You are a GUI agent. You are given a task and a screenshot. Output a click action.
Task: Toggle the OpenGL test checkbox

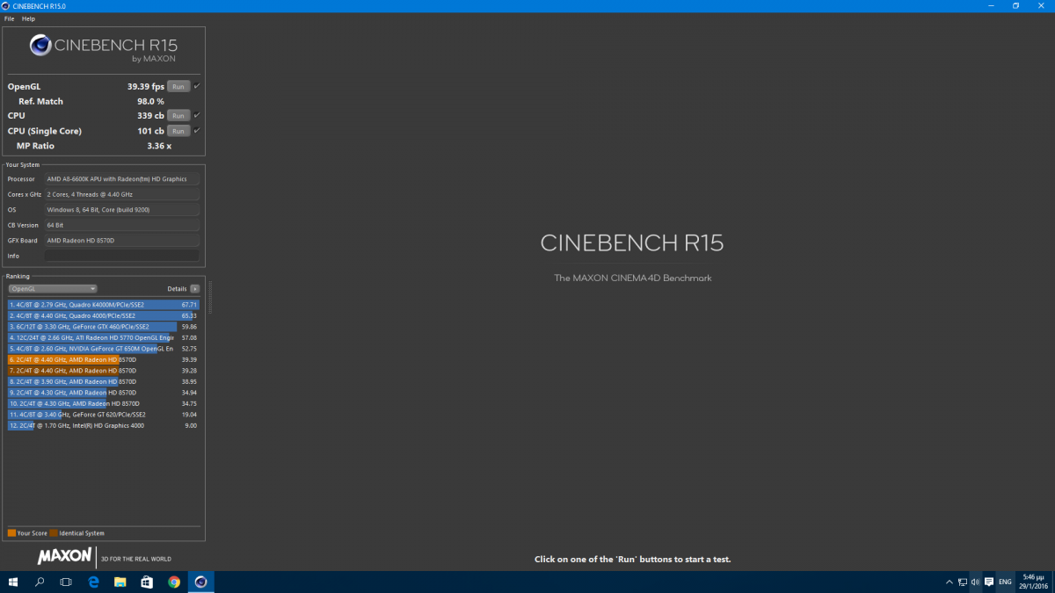[197, 86]
